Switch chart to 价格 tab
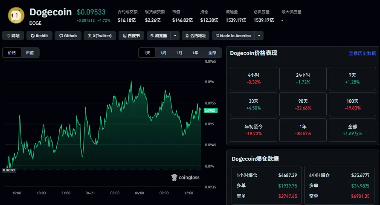The image size is (380, 205). click(x=12, y=52)
